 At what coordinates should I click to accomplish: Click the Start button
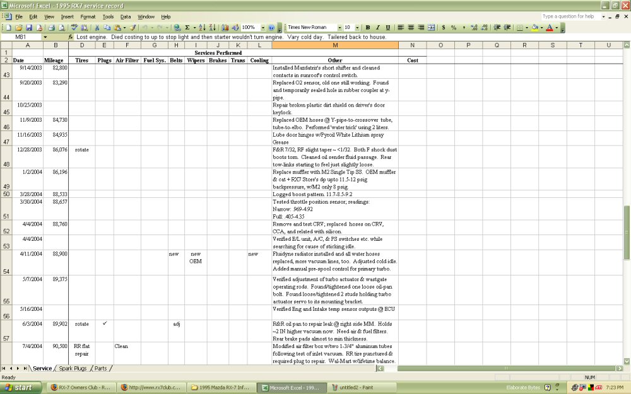tap(21, 388)
